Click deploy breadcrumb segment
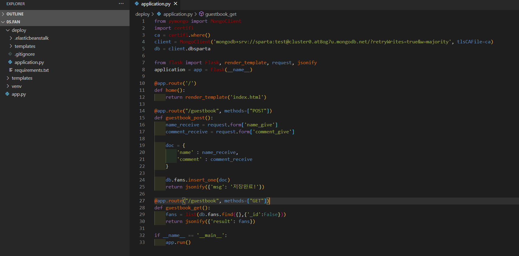Viewport: 519px width, 256px height. [x=143, y=14]
